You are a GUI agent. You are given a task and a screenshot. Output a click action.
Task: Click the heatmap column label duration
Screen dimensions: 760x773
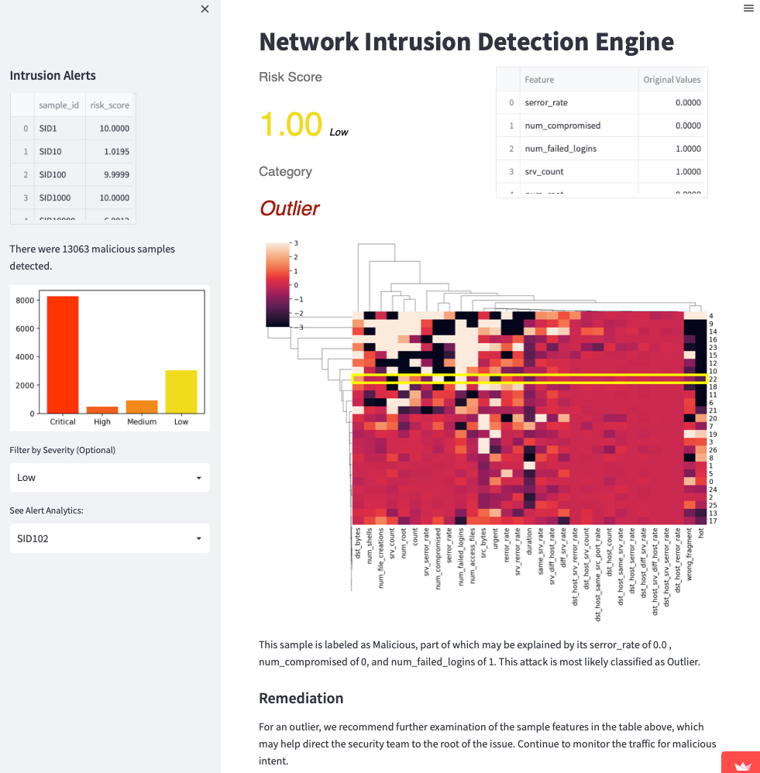point(529,541)
